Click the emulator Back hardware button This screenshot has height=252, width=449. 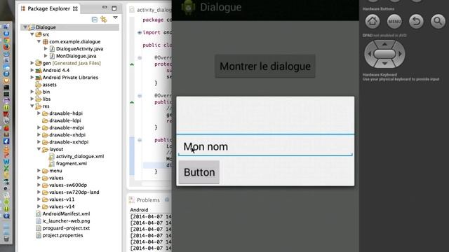pos(416,22)
